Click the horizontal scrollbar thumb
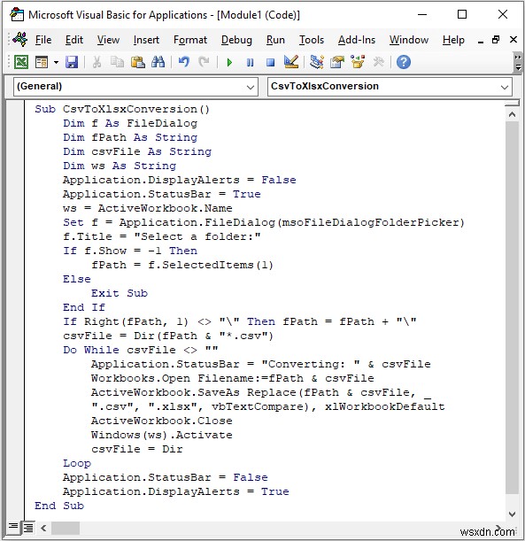 [x=66, y=528]
